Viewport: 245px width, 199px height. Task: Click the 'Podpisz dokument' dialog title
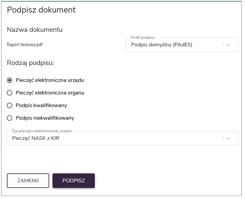pyautogui.click(x=41, y=10)
